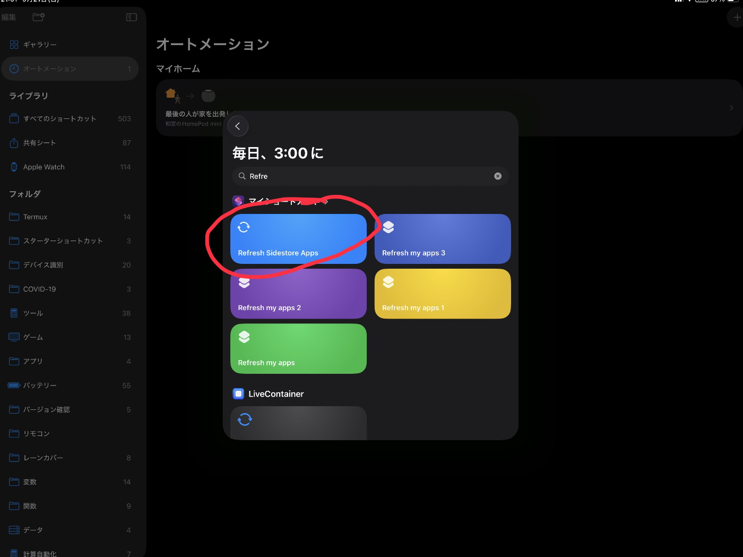Viewport: 743px width, 557px height.
Task: Select the green Refresh my apps shortcut
Action: 298,348
